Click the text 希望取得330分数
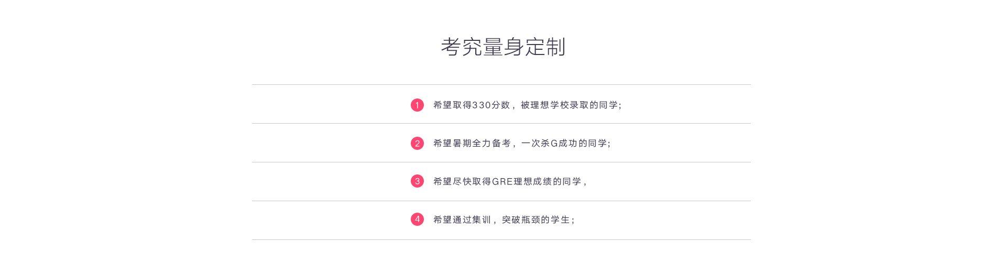1006x263 pixels. coord(472,105)
